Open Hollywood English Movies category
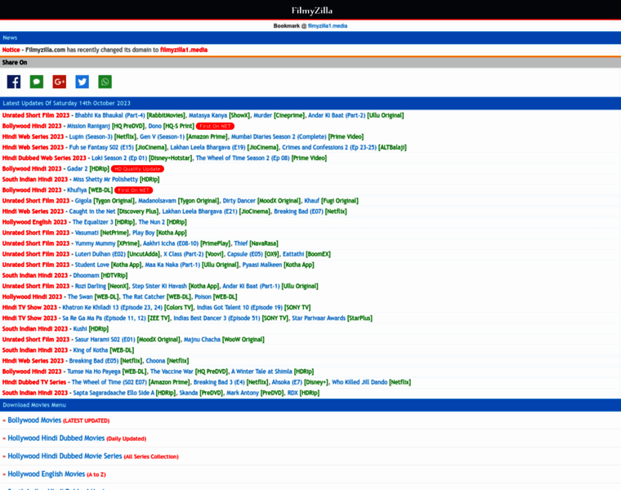This screenshot has width=621, height=490. tap(47, 474)
